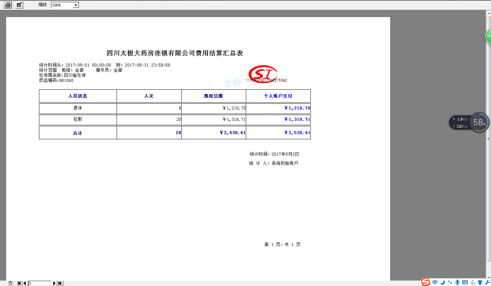Open the wrench toolbox icon
Image resolution: width=491 pixels, height=286 pixels.
(x=488, y=282)
